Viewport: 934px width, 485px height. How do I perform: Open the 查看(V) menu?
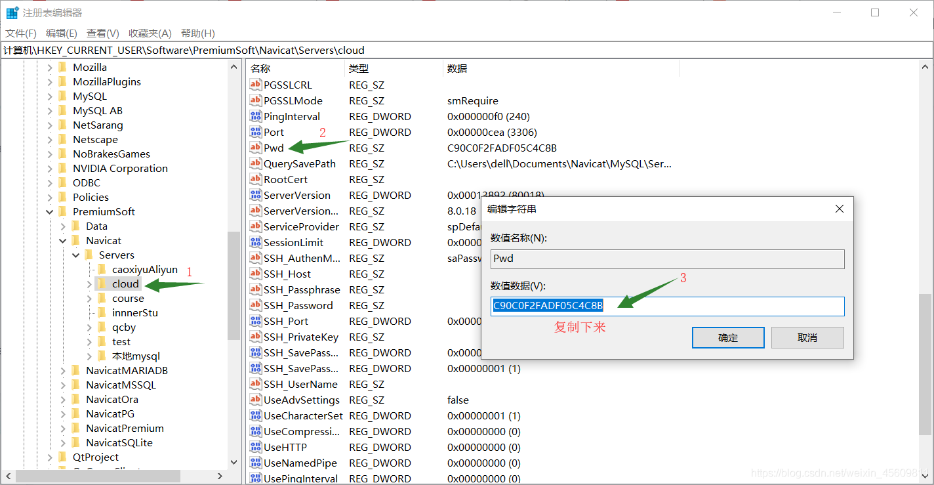coord(103,33)
